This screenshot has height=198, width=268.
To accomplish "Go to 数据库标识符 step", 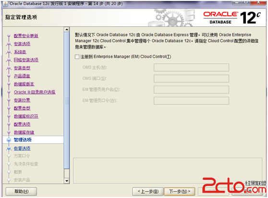I will tap(26, 116).
